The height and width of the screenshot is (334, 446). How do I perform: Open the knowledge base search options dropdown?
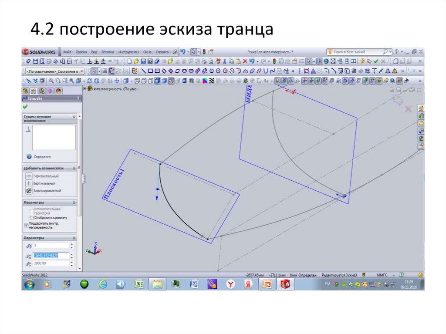[x=390, y=52]
